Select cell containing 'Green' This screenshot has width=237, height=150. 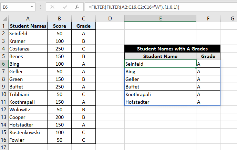[28, 79]
